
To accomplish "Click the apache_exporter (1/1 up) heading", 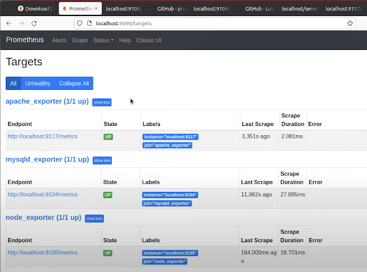I will 47,101.
